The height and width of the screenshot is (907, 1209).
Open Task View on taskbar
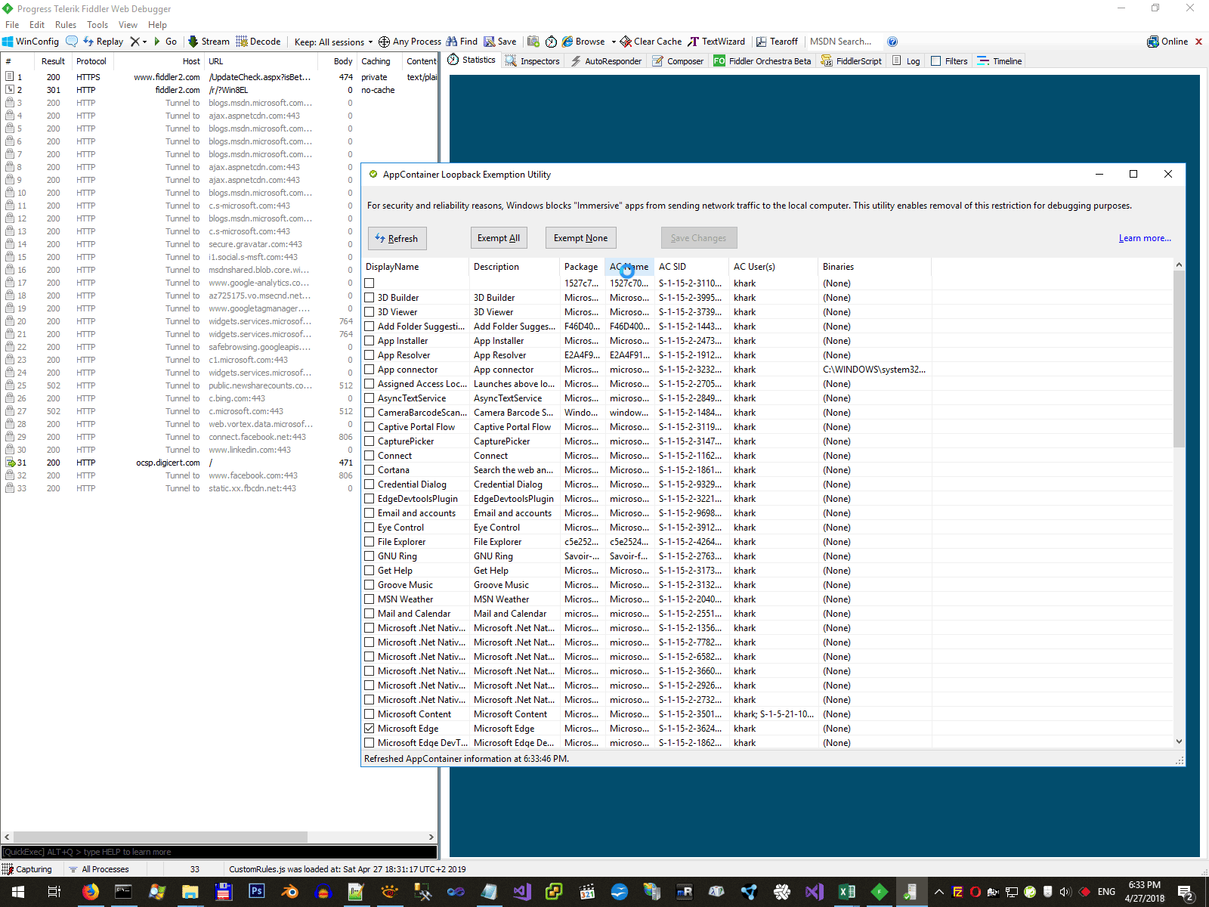[54, 892]
